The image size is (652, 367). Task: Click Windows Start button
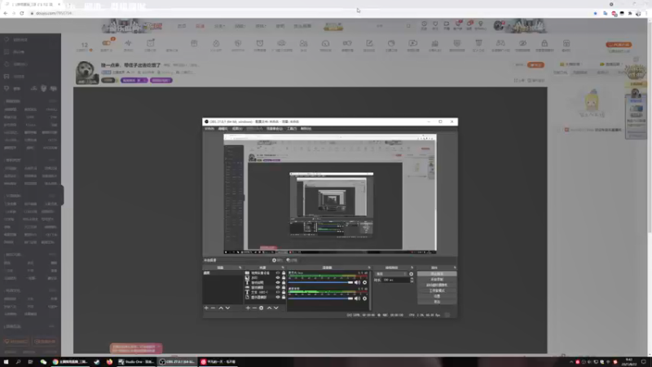[x=6, y=362]
